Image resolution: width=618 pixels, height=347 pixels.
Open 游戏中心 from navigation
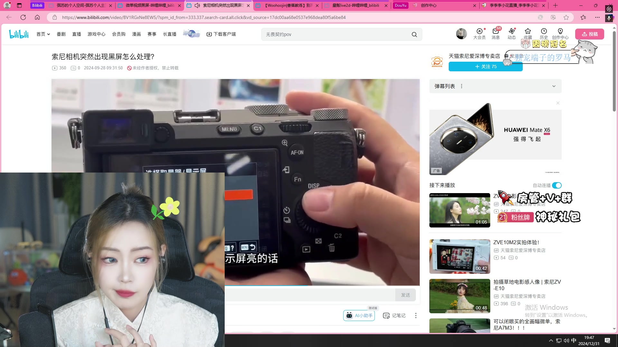[x=97, y=34]
